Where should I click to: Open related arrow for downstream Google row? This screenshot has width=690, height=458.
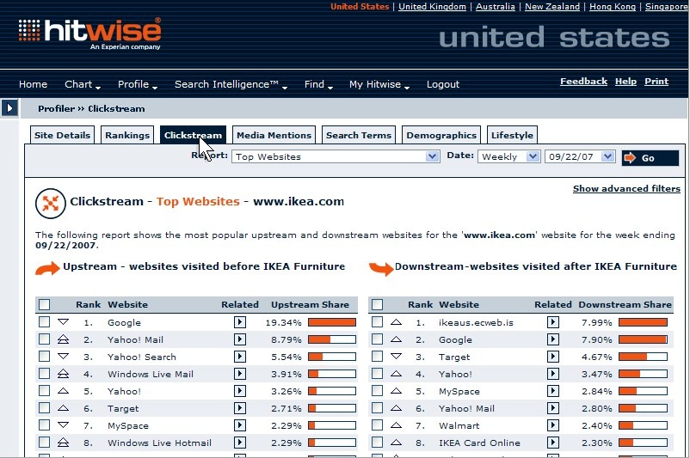click(553, 339)
